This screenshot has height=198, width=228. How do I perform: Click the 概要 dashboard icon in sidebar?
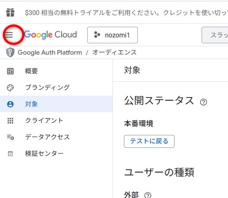[x=10, y=71]
